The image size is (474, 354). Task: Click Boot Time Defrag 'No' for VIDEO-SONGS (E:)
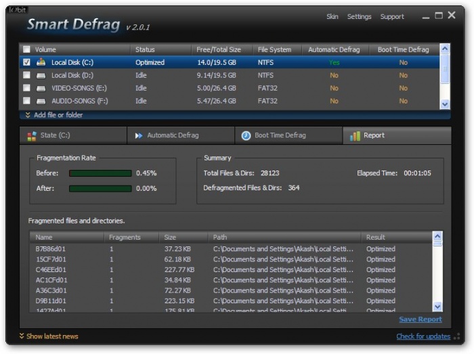(x=404, y=88)
